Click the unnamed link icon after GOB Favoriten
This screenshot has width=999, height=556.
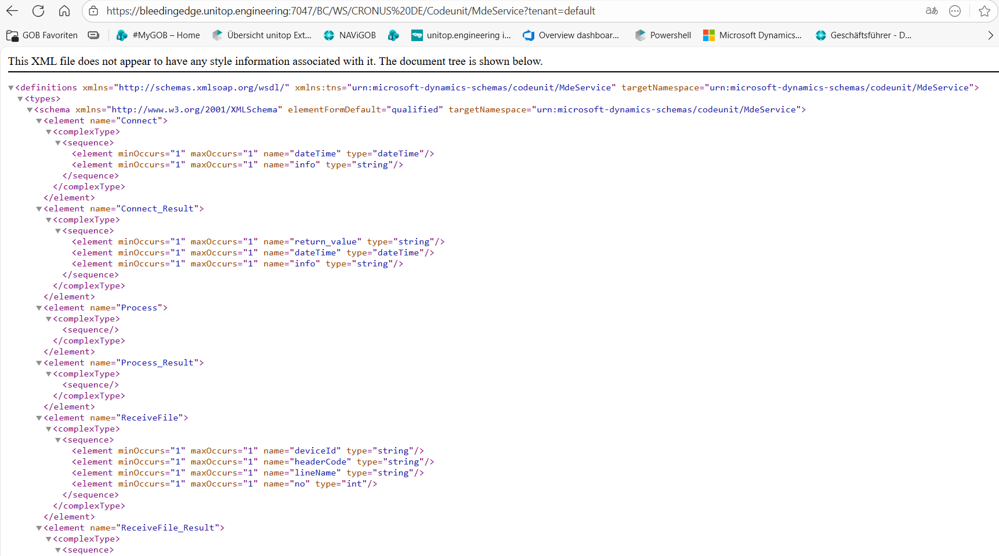(x=93, y=35)
